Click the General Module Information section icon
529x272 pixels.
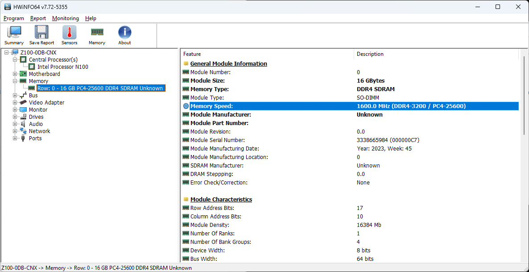click(x=186, y=63)
